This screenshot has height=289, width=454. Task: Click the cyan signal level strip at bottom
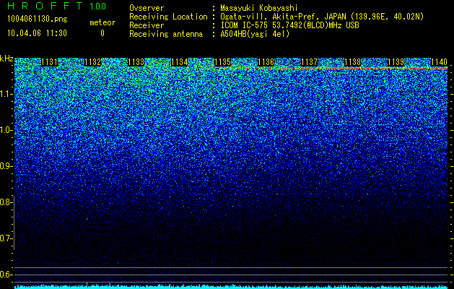pos(231,287)
